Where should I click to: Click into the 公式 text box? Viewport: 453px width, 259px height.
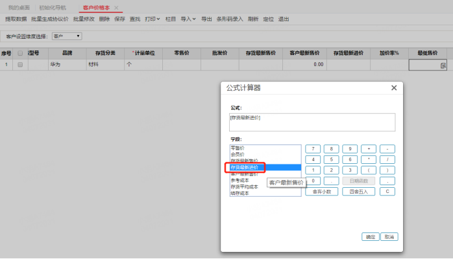coord(312,122)
